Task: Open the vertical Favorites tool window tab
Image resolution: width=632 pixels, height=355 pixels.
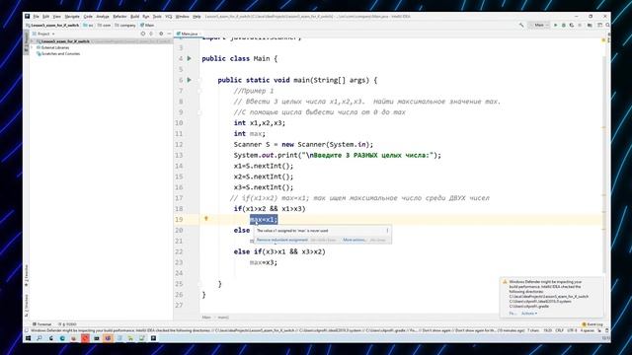Action: pyautogui.click(x=27, y=275)
